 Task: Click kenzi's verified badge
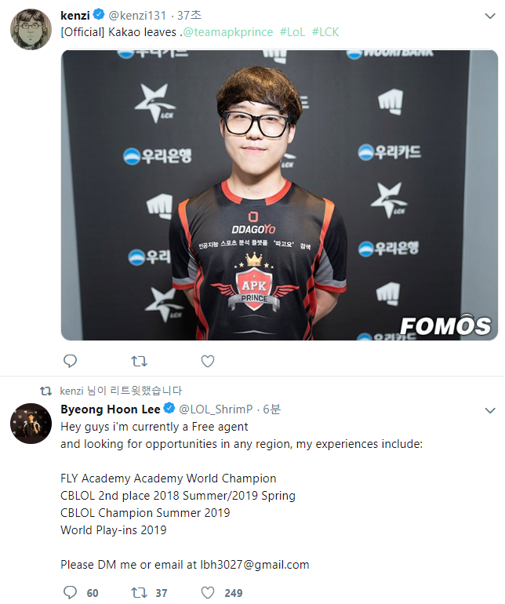(99, 15)
